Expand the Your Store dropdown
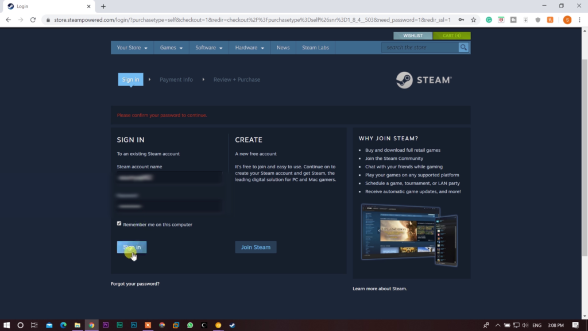The width and height of the screenshot is (588, 331). point(132,48)
